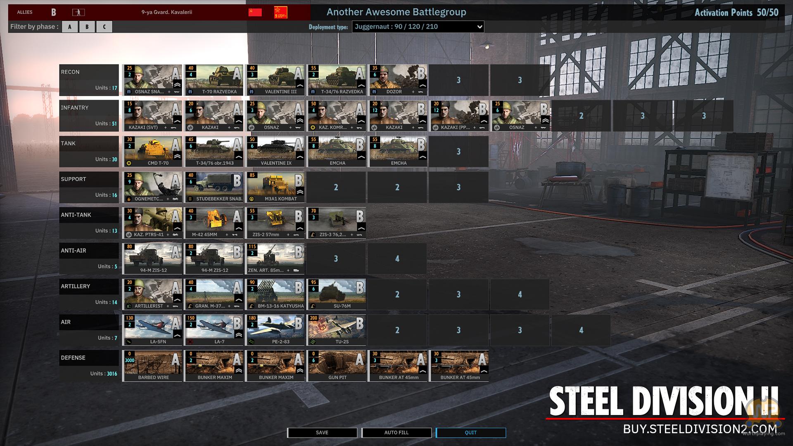This screenshot has height=446, width=793.
Task: Click the Save button
Action: pos(322,432)
